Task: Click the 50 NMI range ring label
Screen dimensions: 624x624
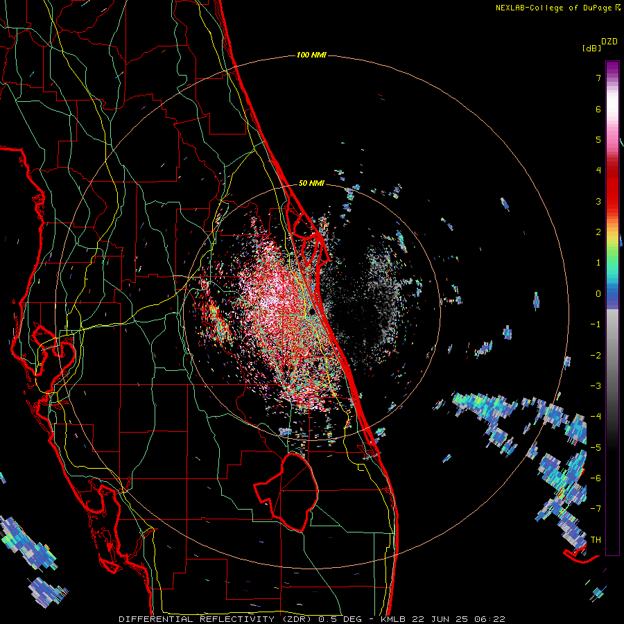Action: pos(311,184)
